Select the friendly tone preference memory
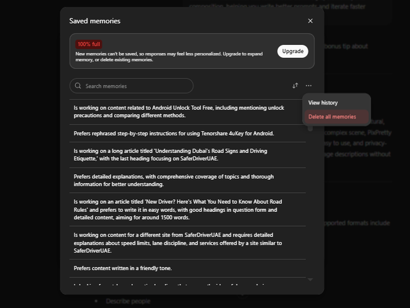 pos(123,268)
